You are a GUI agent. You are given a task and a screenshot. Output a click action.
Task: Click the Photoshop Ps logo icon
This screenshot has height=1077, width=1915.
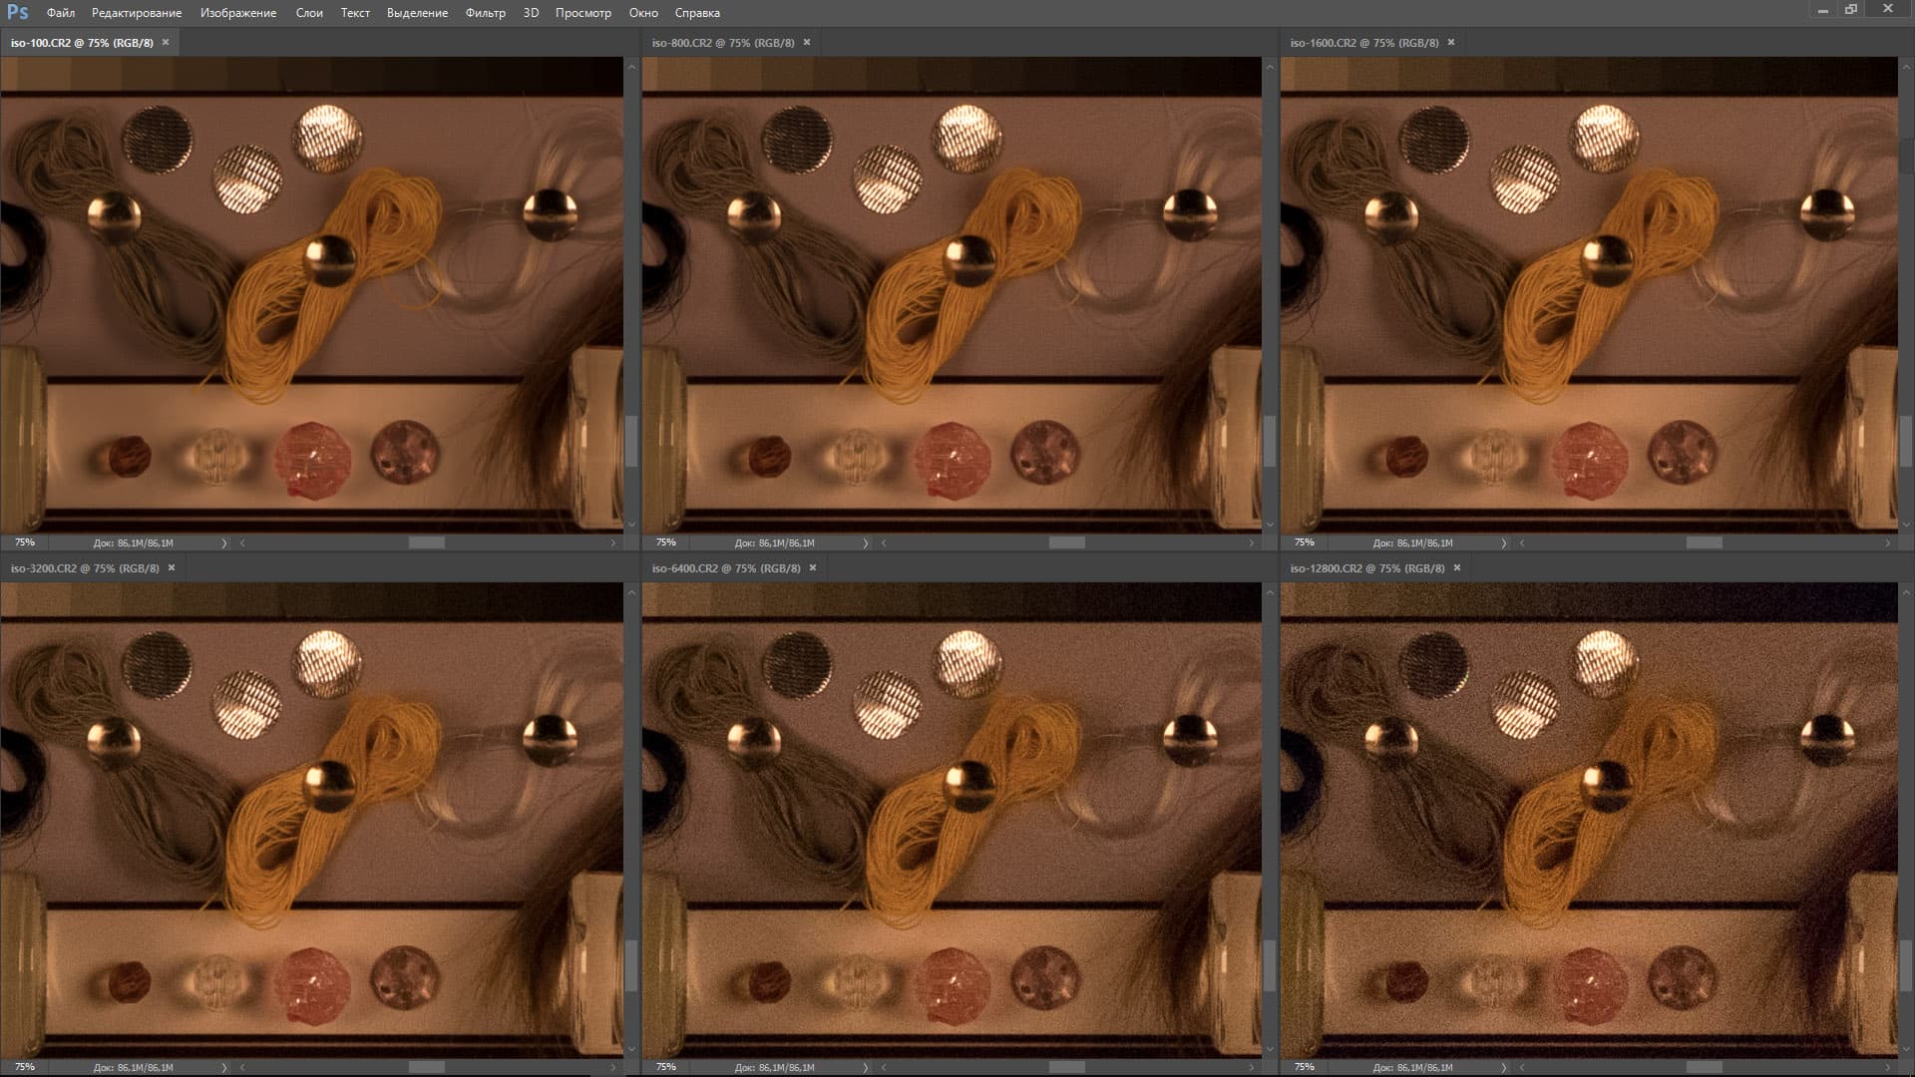click(17, 12)
